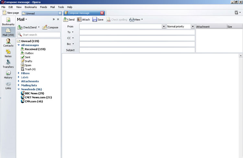This screenshot has height=158, width=243.
Task: Click the BBC News feed icon
Action: 23,93
